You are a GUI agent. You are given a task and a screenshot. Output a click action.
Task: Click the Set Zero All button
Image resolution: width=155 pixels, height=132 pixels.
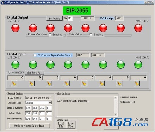click(34, 73)
